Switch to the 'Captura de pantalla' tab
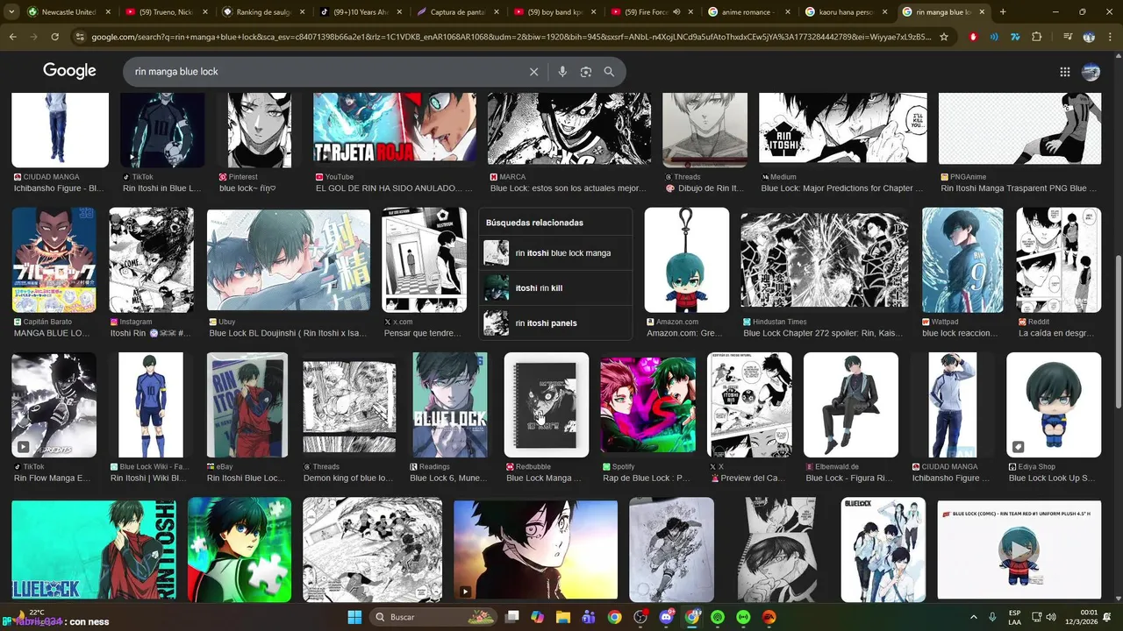This screenshot has width=1123, height=631. (x=459, y=12)
